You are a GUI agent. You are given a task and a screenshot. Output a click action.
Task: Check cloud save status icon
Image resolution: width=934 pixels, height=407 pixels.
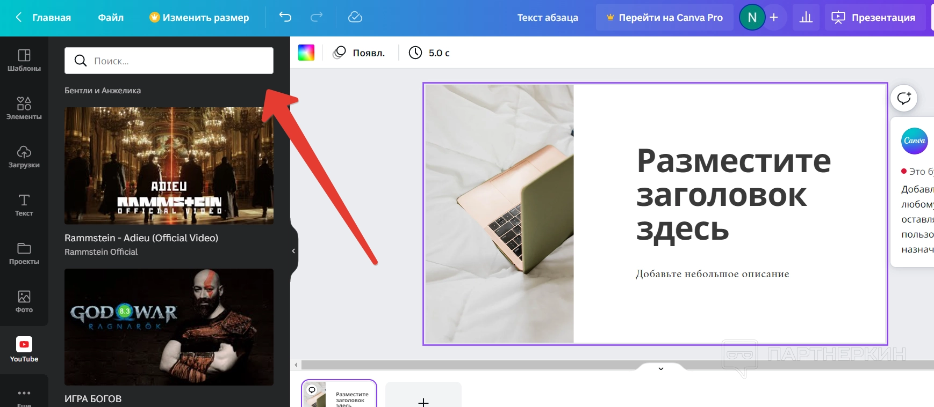point(355,17)
